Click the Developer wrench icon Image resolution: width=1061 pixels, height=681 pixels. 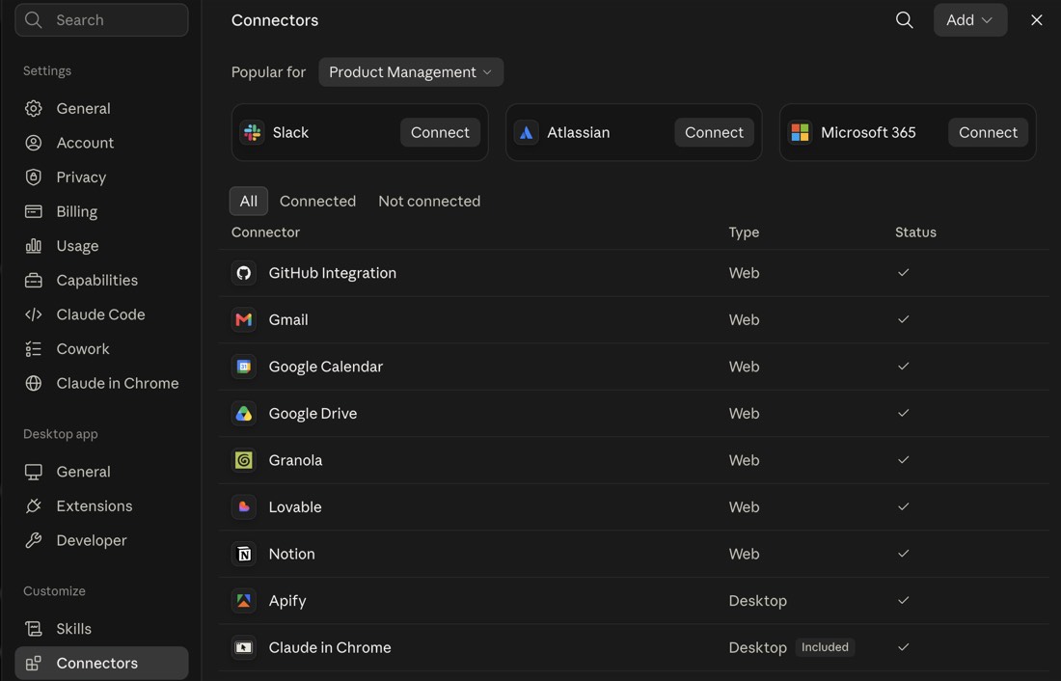33,540
